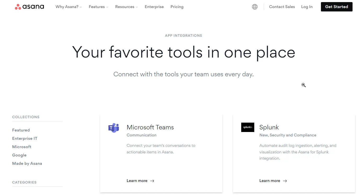Click the Log In link
The height and width of the screenshot is (195, 363).
(x=307, y=7)
